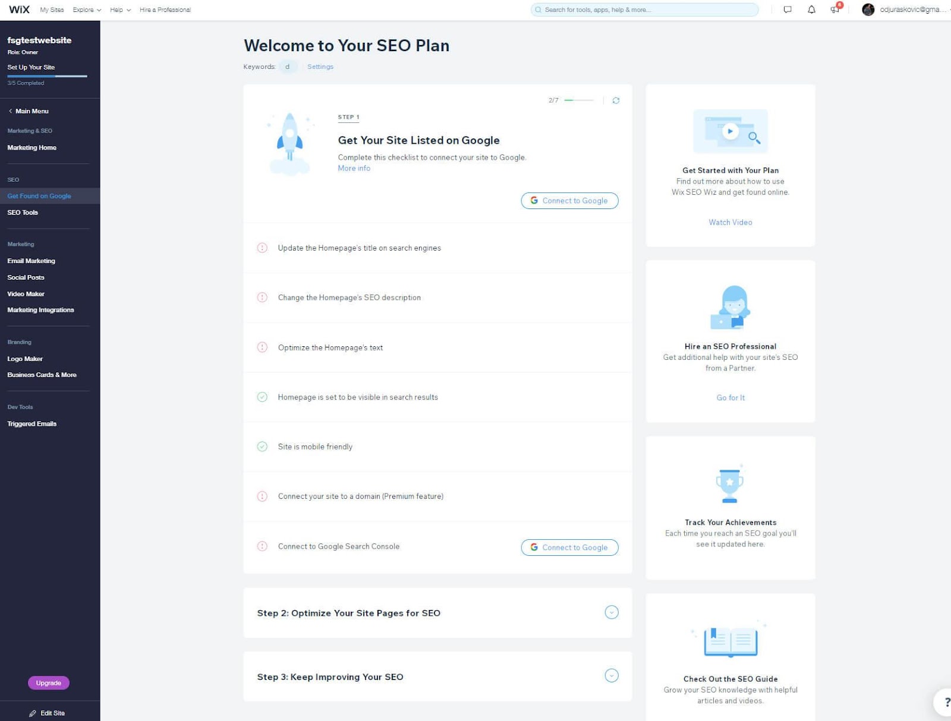Open the updates megaphone icon with badge
Image resolution: width=951 pixels, height=721 pixels.
[x=834, y=10]
